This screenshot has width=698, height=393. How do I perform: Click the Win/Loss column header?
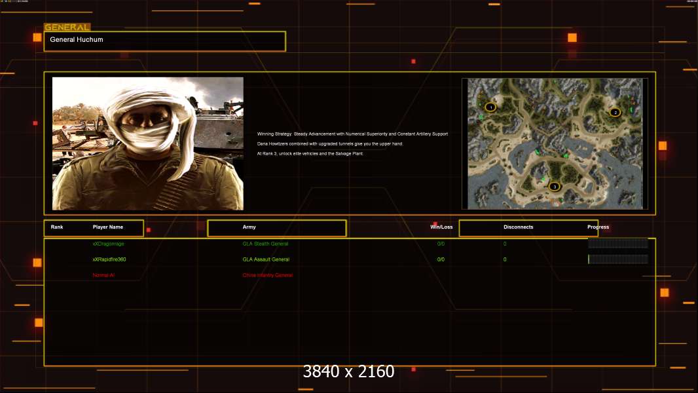click(441, 227)
